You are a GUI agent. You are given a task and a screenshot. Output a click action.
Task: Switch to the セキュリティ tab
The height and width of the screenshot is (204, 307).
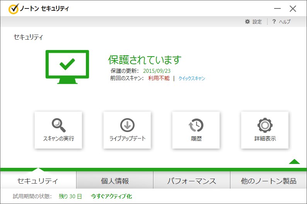(x=38, y=181)
